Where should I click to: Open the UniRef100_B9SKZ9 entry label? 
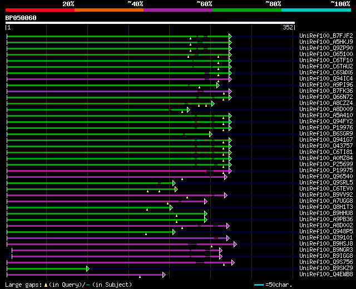click(x=326, y=268)
